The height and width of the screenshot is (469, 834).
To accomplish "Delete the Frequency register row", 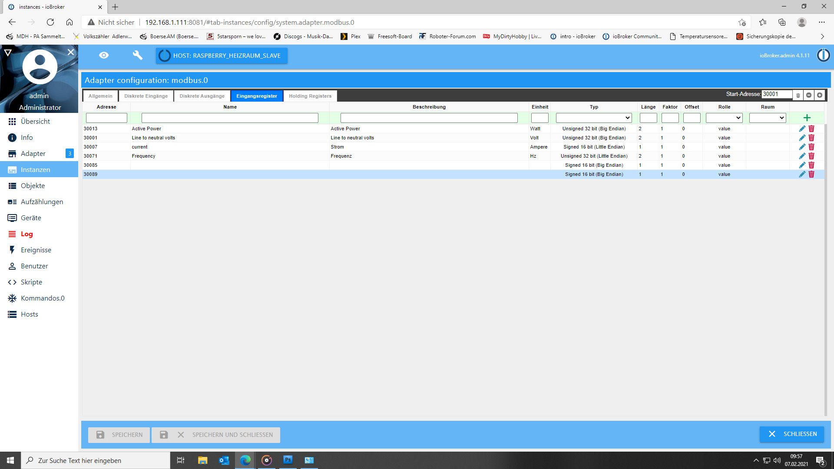I will coord(811,156).
